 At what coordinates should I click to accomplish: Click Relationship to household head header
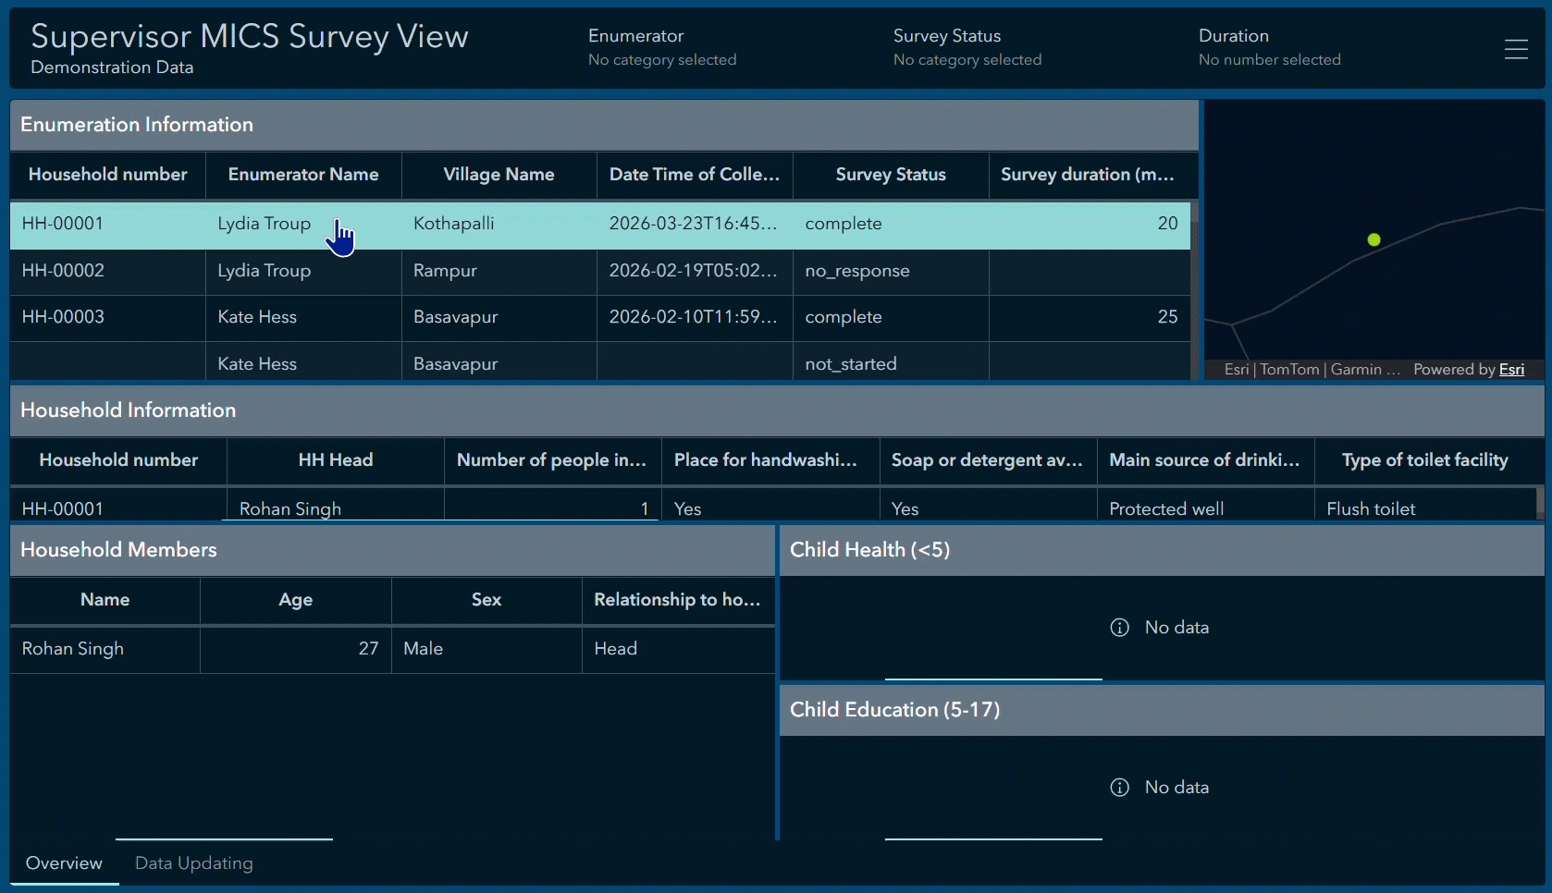pos(677,600)
